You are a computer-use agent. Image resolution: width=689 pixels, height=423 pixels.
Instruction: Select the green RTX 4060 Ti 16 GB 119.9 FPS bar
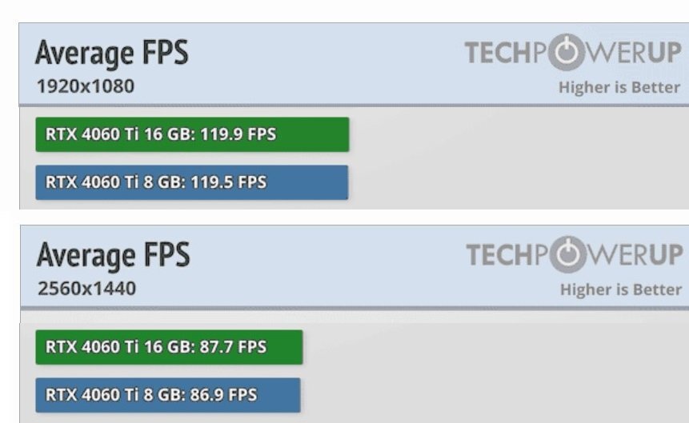click(x=193, y=134)
